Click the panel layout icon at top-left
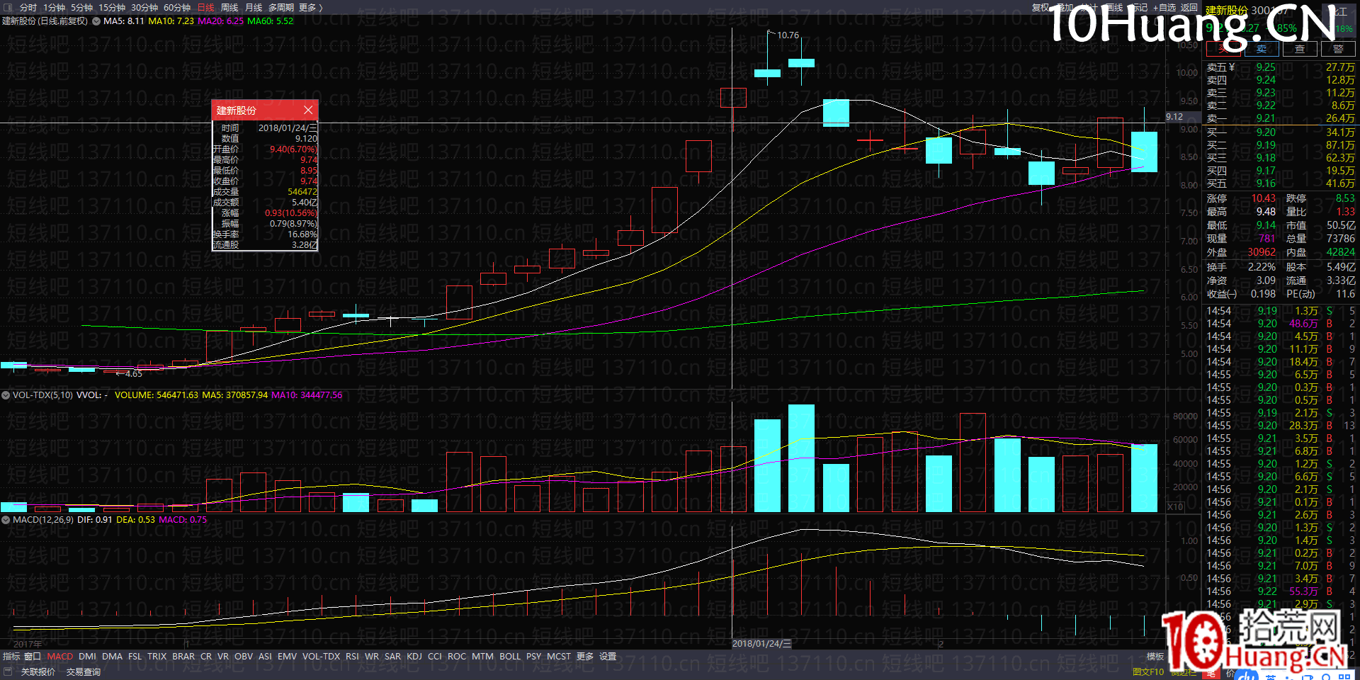Viewport: 1360px width, 680px height. [8, 8]
